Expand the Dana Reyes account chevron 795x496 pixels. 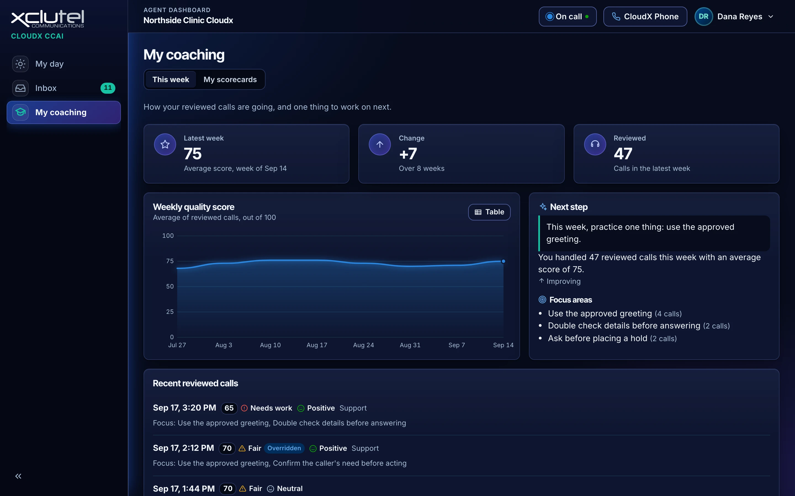pos(771,17)
